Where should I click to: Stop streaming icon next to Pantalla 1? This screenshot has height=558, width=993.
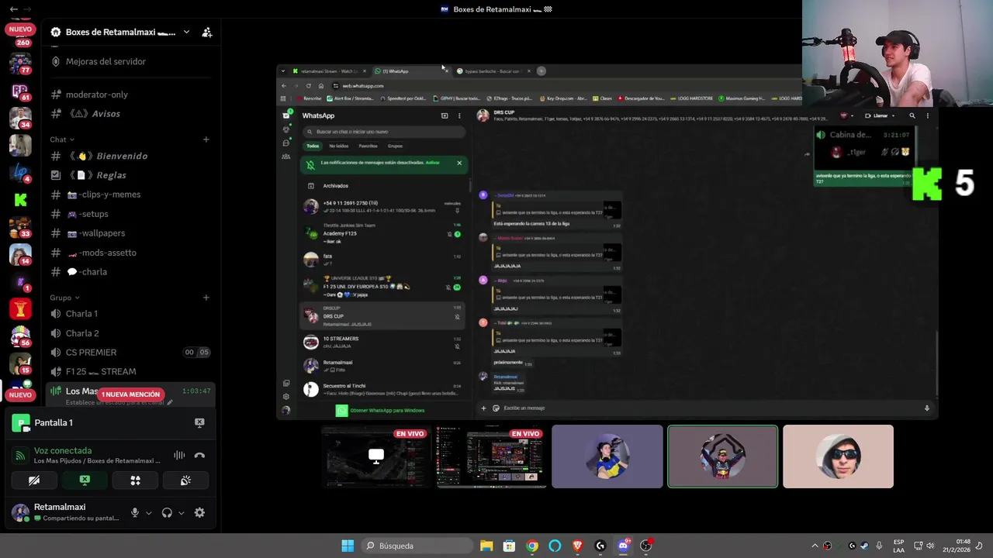(199, 422)
